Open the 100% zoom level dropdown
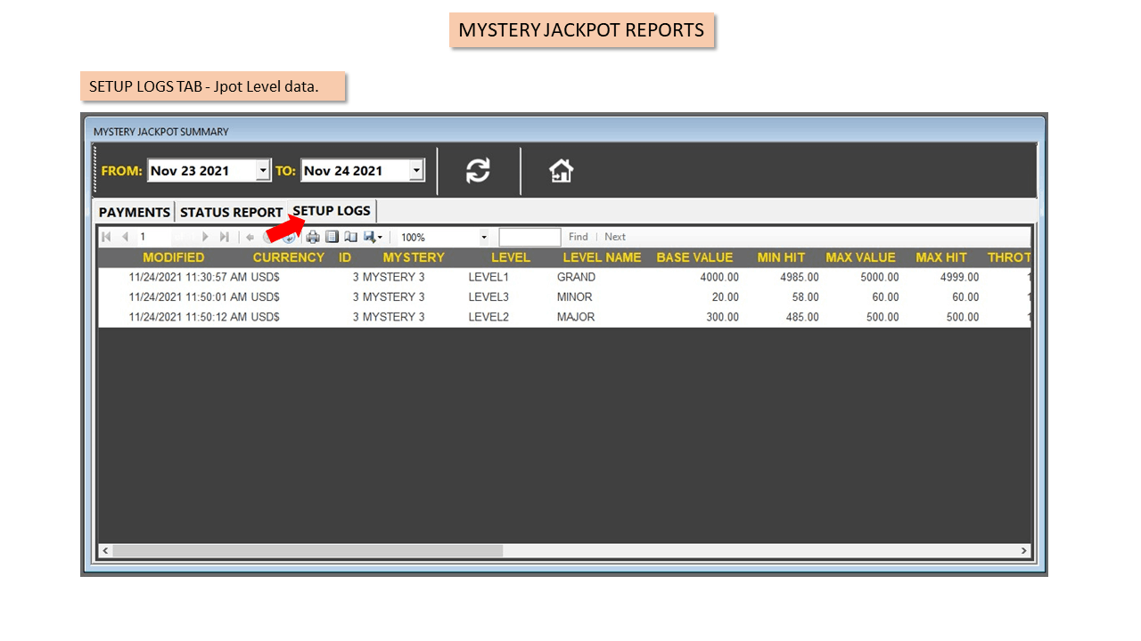1141x641 pixels. [x=484, y=237]
